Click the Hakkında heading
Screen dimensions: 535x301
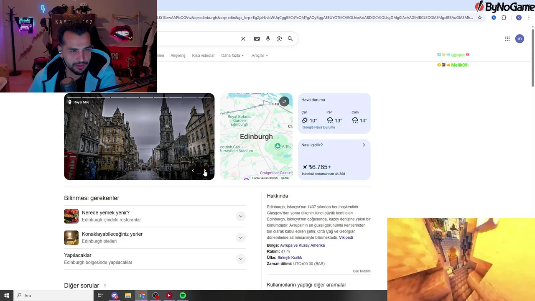click(x=278, y=196)
